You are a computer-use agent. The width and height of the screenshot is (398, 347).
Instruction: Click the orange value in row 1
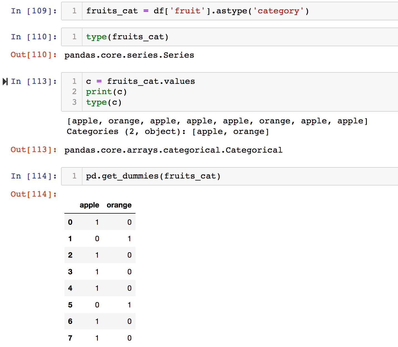[129, 239]
